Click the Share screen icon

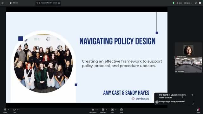112,110
